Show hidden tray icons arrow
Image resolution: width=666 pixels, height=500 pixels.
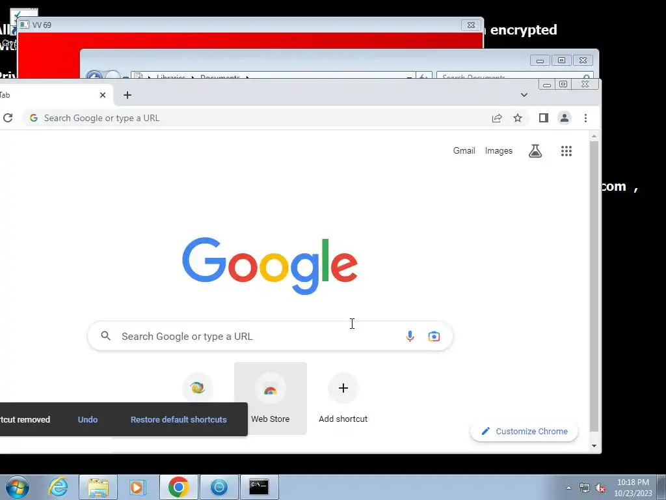568,488
